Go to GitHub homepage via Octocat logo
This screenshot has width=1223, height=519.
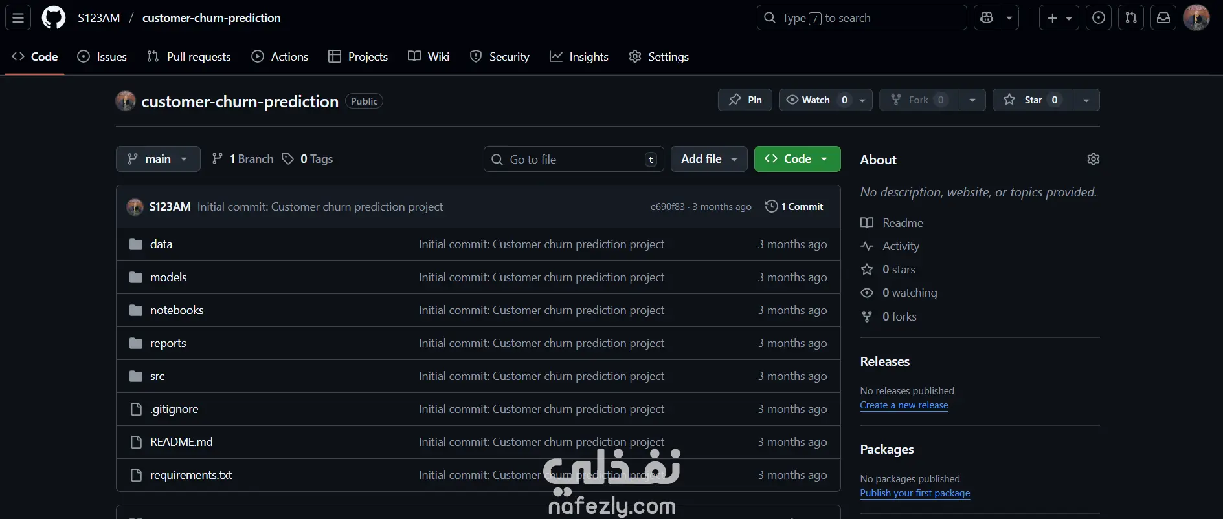point(54,18)
